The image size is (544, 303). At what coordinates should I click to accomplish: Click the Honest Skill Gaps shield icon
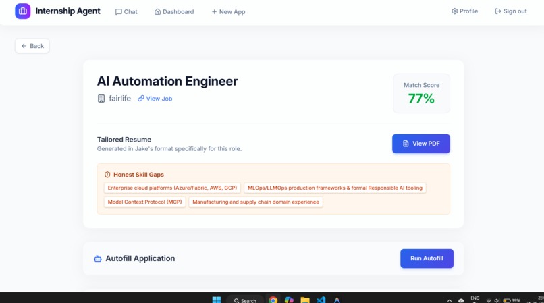(x=107, y=175)
